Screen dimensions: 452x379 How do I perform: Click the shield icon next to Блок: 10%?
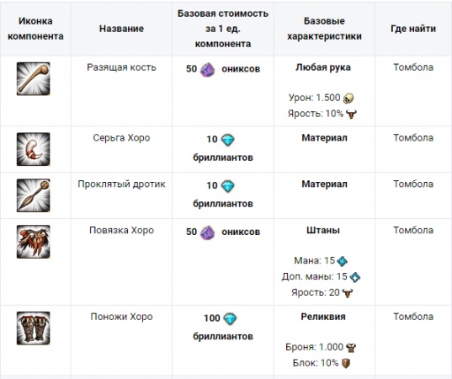pos(346,363)
